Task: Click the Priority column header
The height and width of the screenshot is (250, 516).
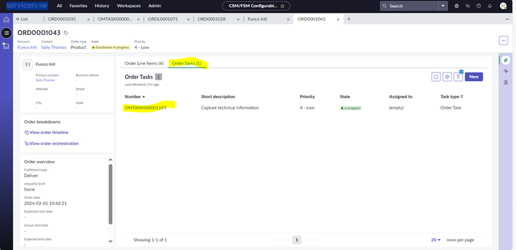Action: point(307,97)
